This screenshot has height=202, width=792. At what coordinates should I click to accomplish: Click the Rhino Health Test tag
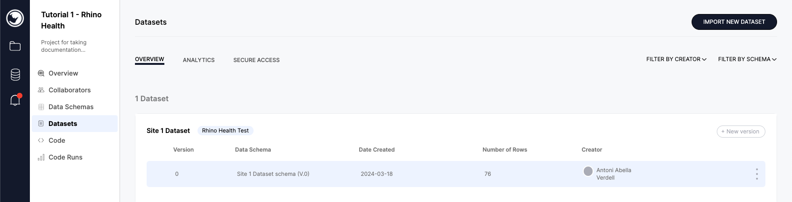point(225,131)
